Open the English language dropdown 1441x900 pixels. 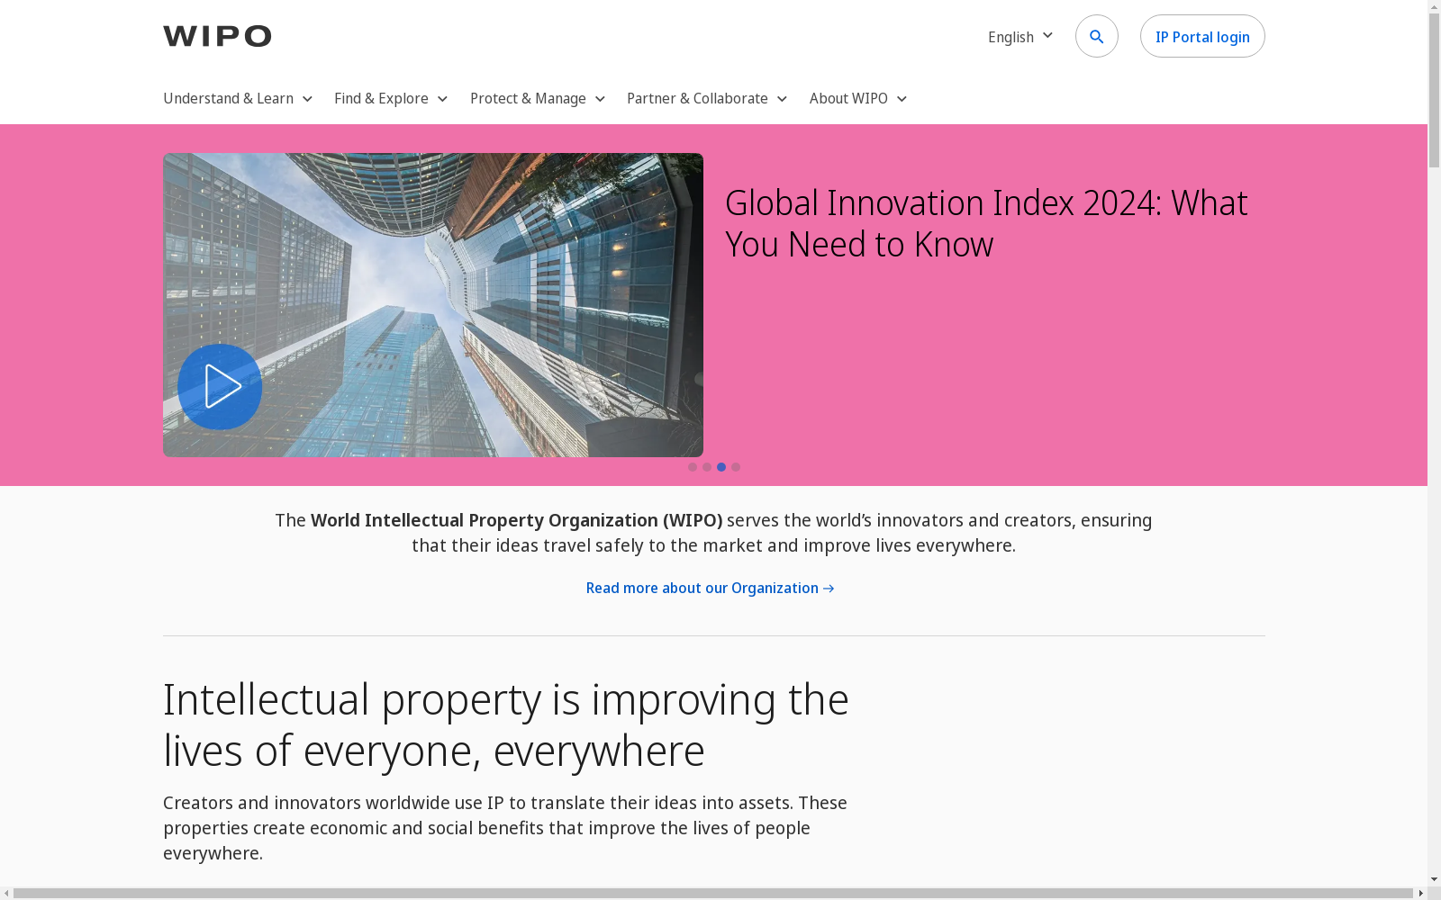point(1020,36)
